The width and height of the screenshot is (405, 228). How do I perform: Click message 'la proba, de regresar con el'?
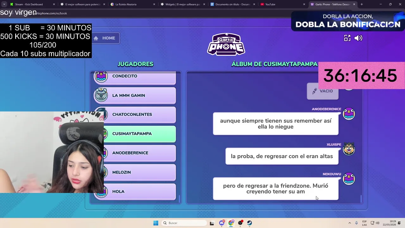(282, 156)
